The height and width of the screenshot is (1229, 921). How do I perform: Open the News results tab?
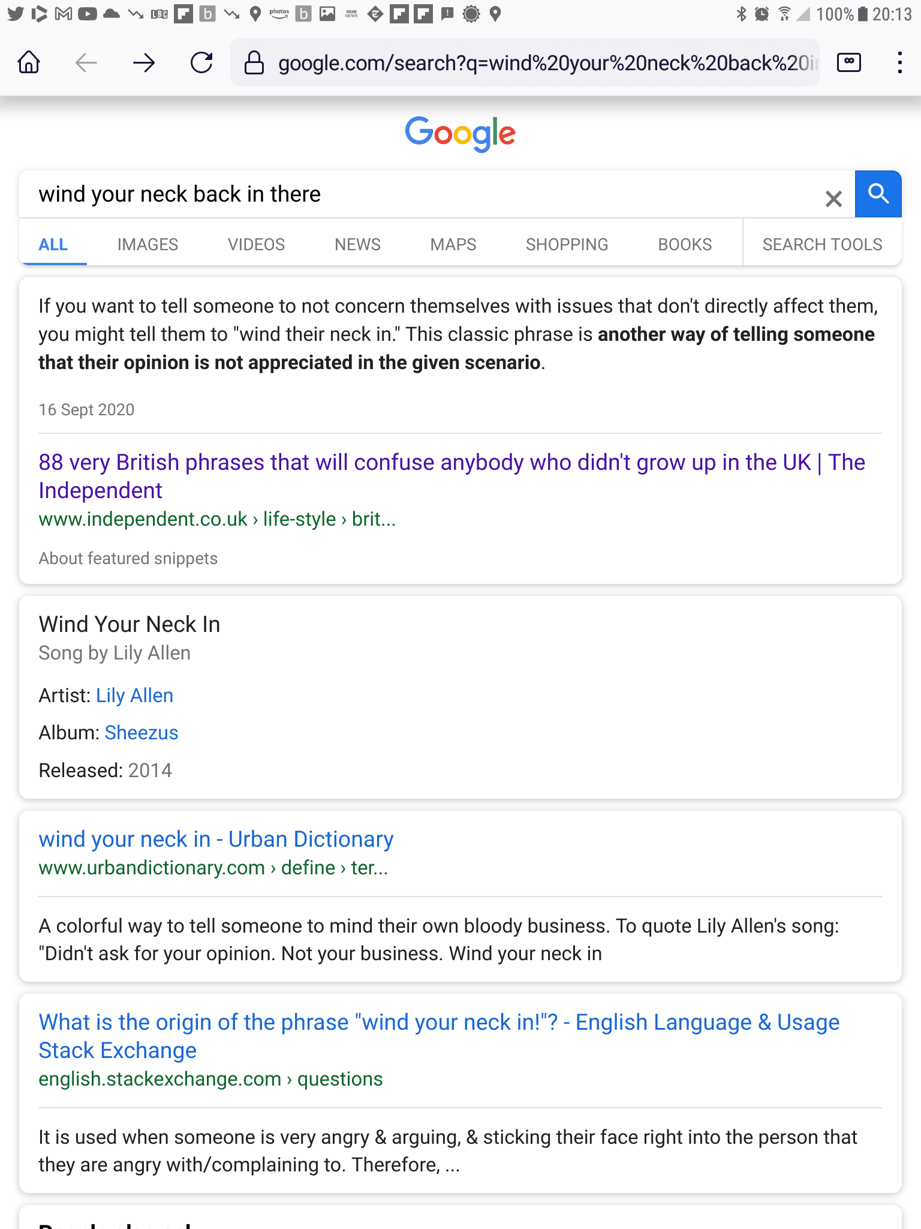[x=357, y=244]
